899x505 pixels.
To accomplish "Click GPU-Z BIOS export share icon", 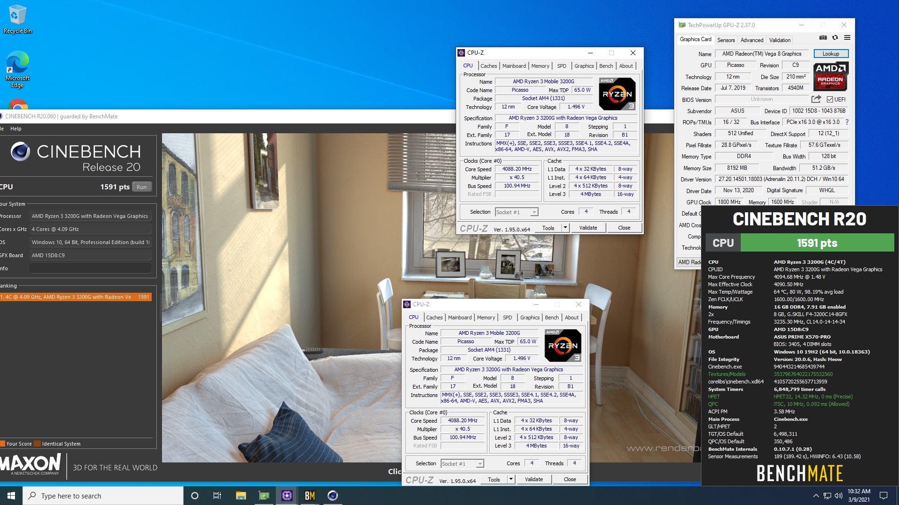I will (816, 99).
